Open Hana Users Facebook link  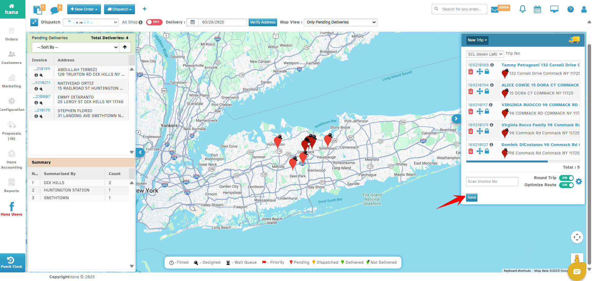click(x=11, y=209)
